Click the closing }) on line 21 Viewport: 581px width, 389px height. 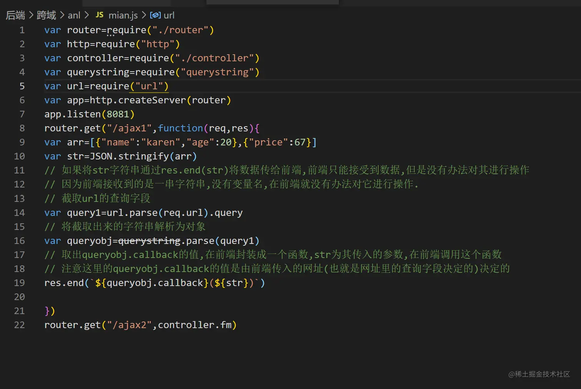pyautogui.click(x=50, y=311)
